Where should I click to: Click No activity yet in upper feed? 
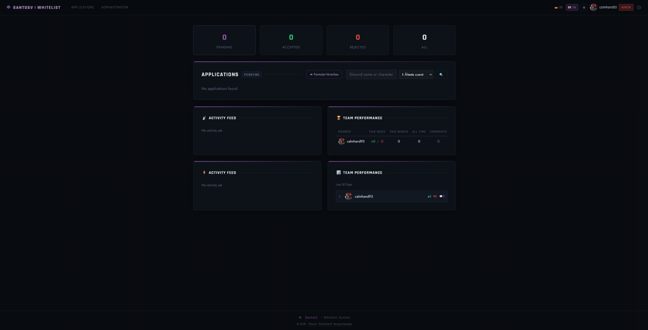pos(212,131)
